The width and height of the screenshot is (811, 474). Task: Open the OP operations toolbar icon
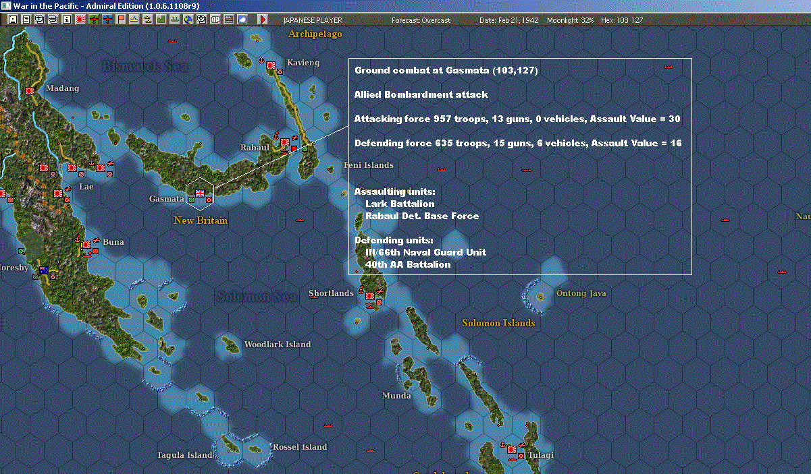[215, 20]
